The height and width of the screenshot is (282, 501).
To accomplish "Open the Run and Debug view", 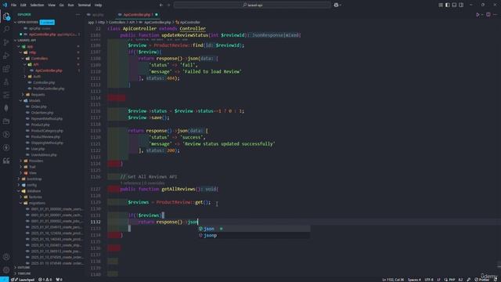I will tap(6, 56).
